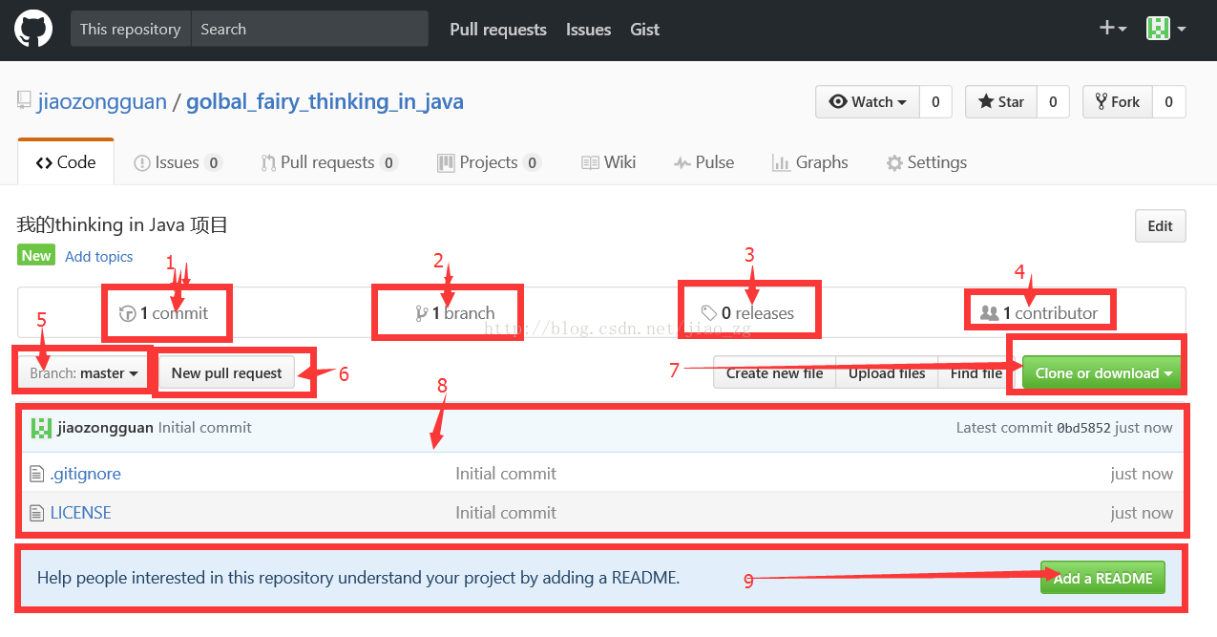The height and width of the screenshot is (637, 1217).
Task: Click the jiaozongguan avatar in the commit row
Action: (41, 428)
